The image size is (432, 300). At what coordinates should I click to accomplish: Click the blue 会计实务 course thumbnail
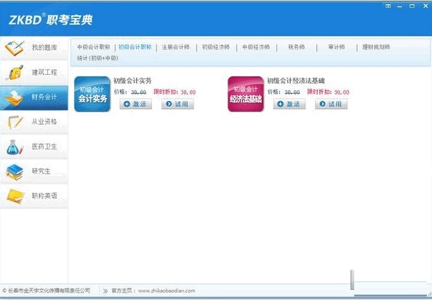pyautogui.click(x=92, y=94)
